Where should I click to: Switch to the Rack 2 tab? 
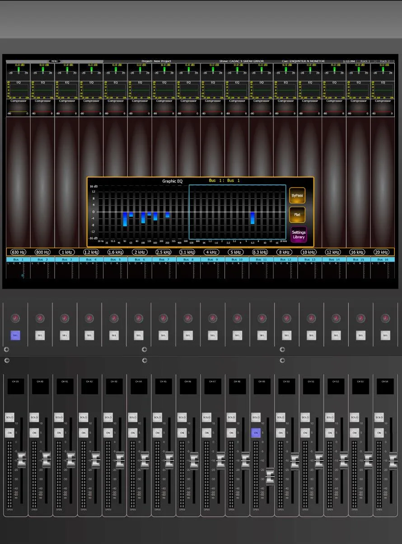click(x=384, y=61)
